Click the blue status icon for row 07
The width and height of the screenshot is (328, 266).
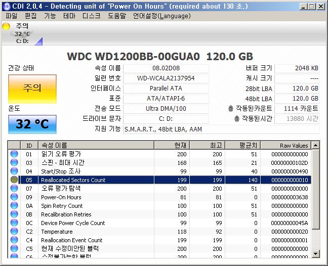[x=14, y=188]
